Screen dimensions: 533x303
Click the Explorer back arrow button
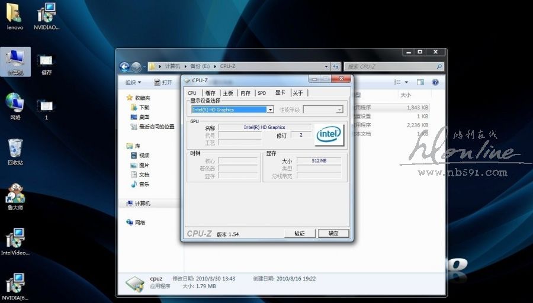coord(124,67)
